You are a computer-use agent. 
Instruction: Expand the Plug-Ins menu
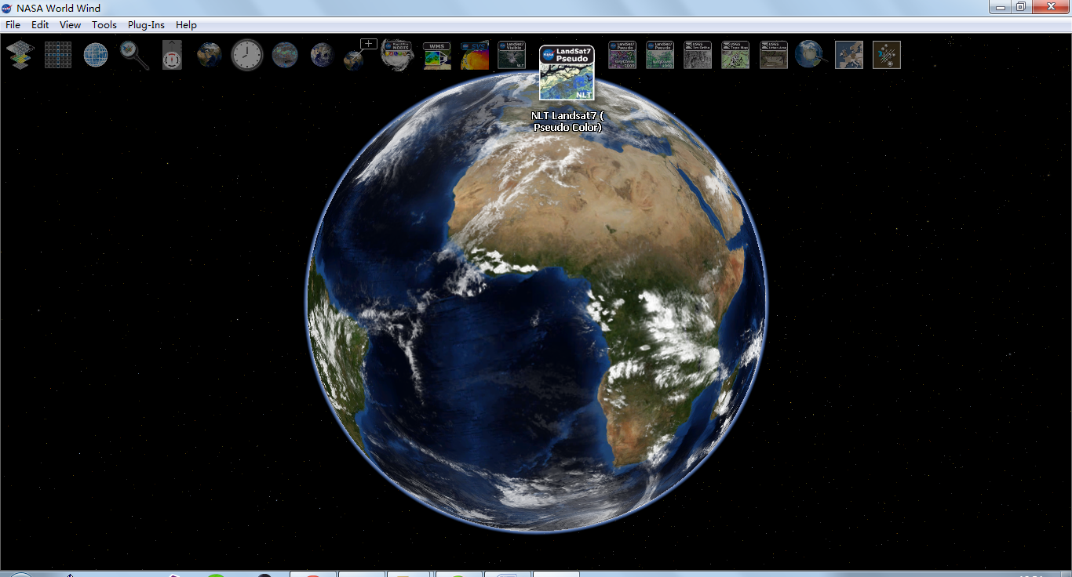146,25
